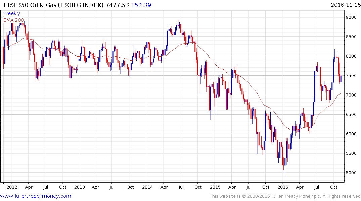Screen dimensions: 361x201
Task: Click the 7000 price axis label
Action: coord(351,95)
